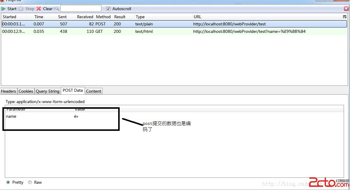Click the 507 sent bytes cell
The width and height of the screenshot is (350, 190).
[64, 24]
